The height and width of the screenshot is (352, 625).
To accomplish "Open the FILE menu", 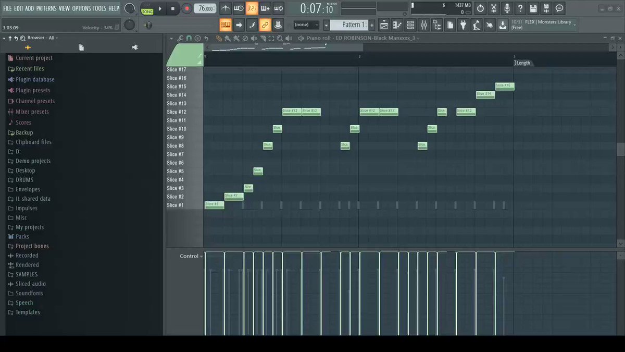I will [x=7, y=8].
